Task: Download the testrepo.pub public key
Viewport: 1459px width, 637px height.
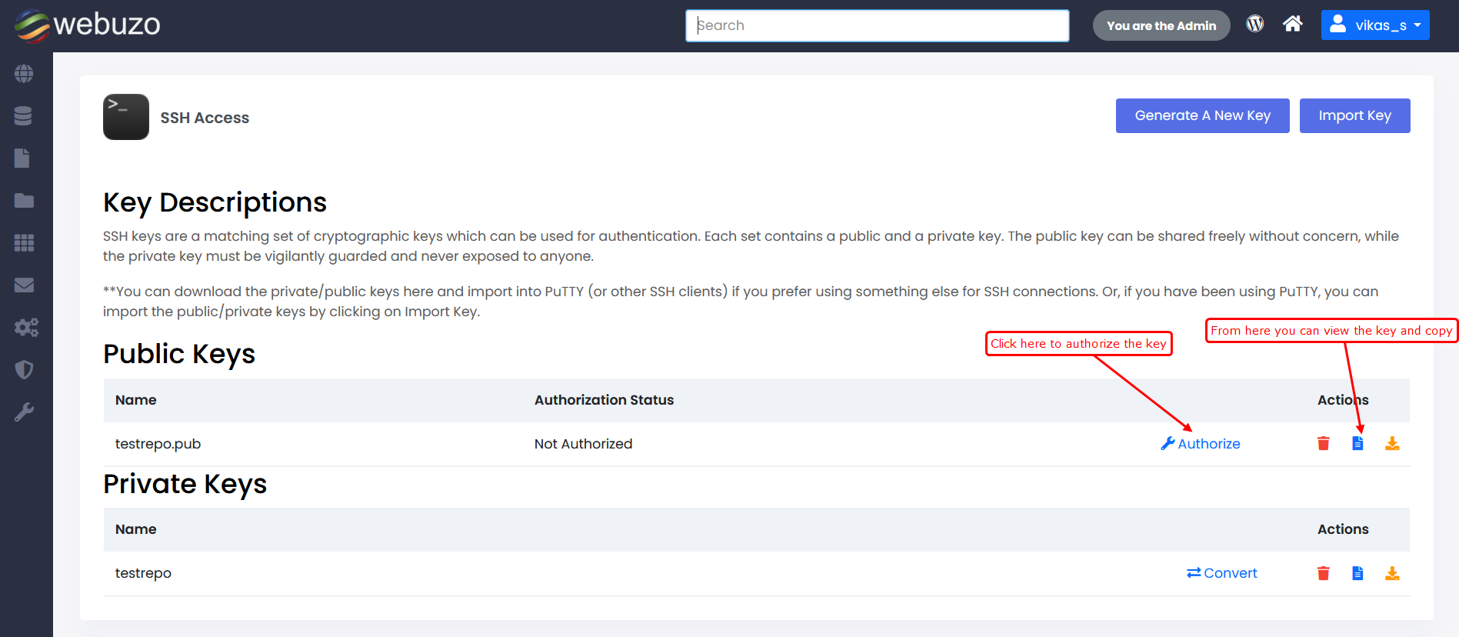Action: (1392, 444)
